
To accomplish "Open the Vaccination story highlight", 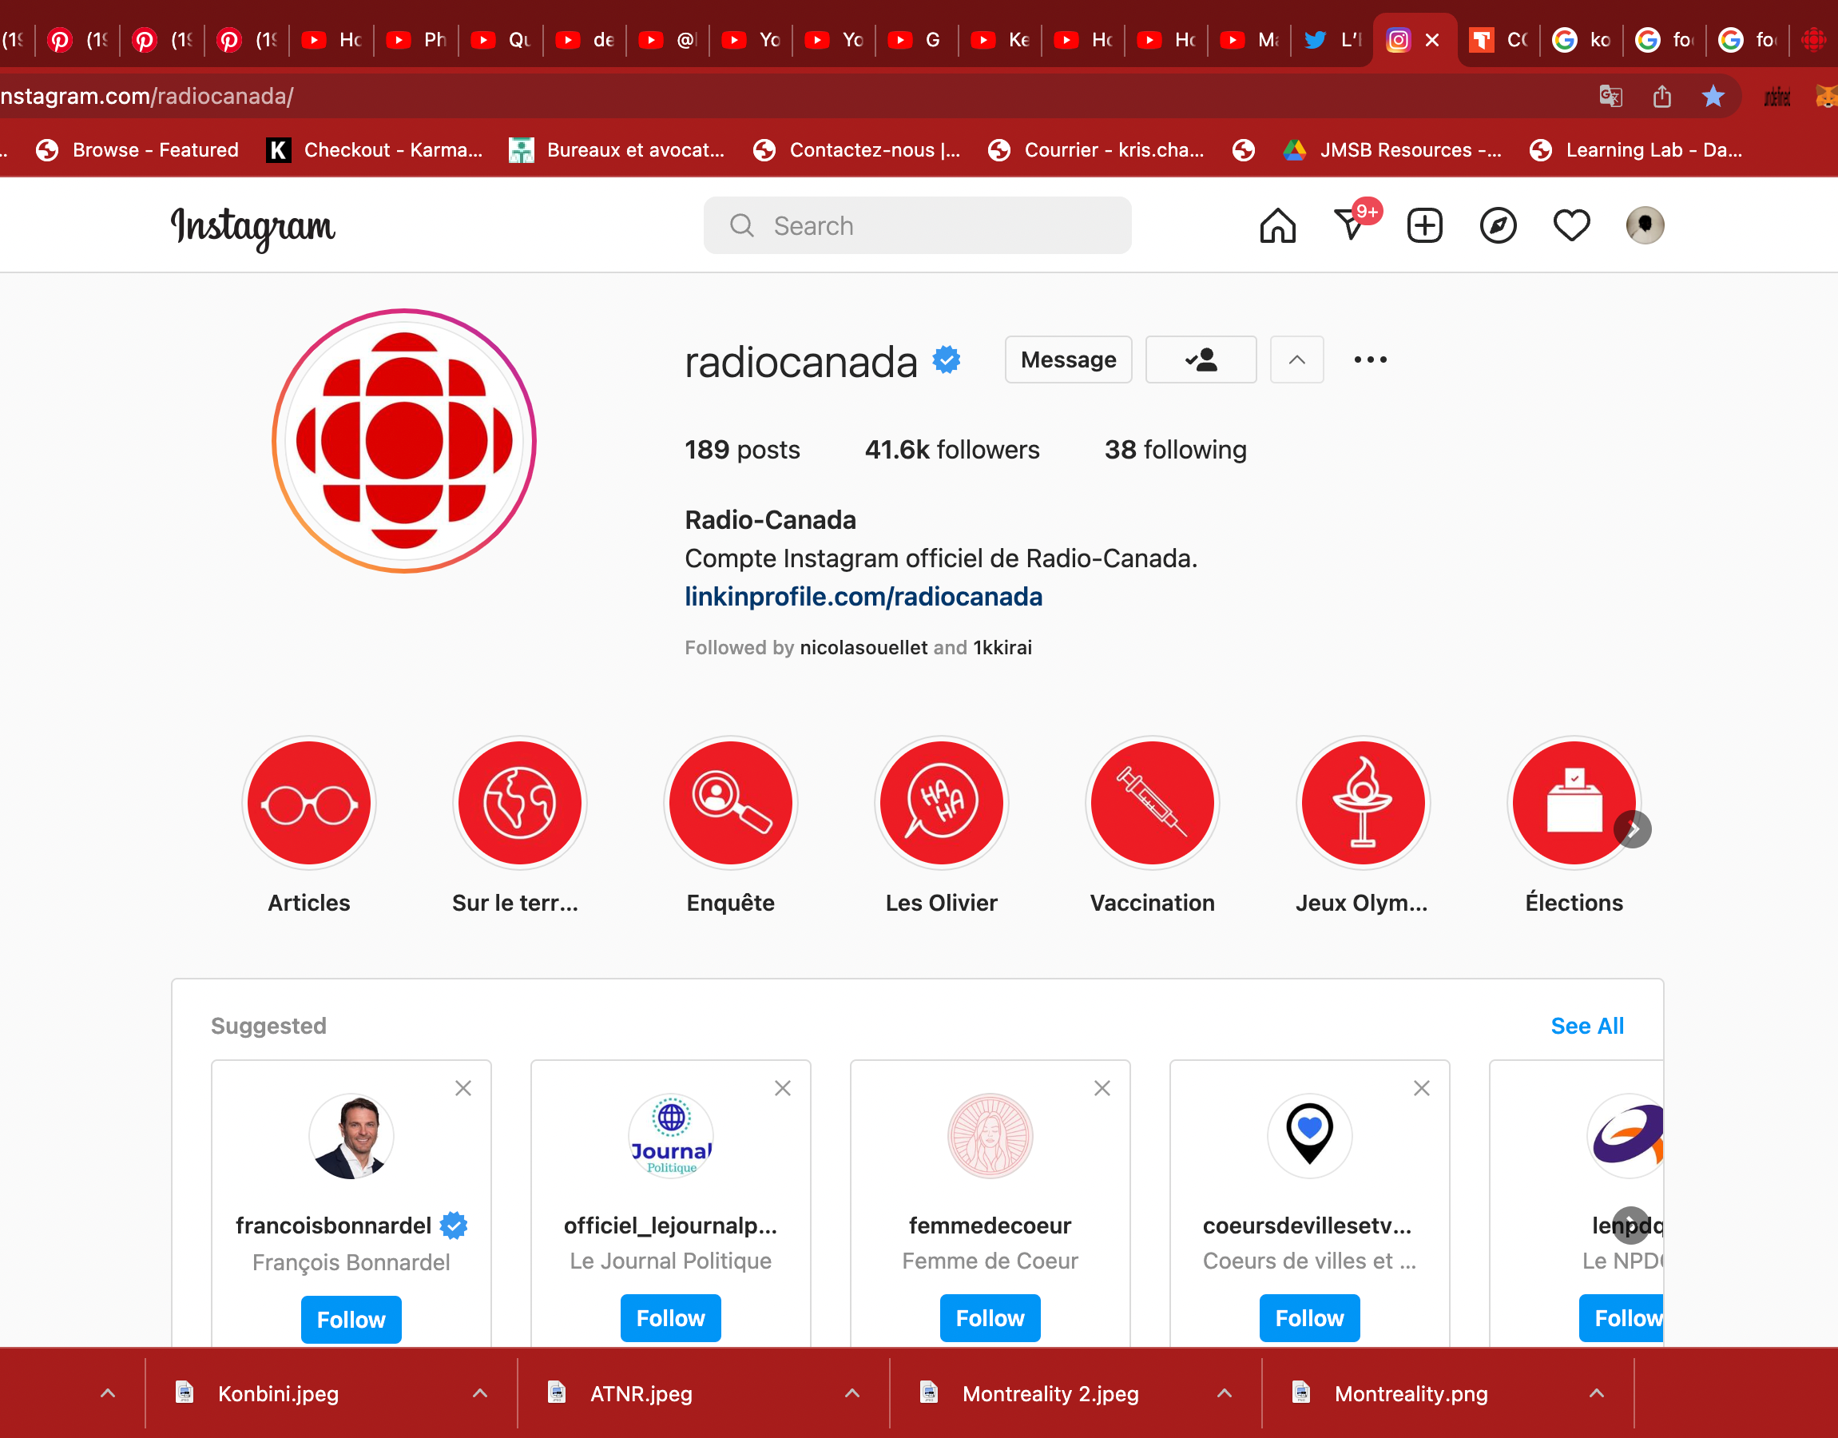I will click(x=1152, y=803).
